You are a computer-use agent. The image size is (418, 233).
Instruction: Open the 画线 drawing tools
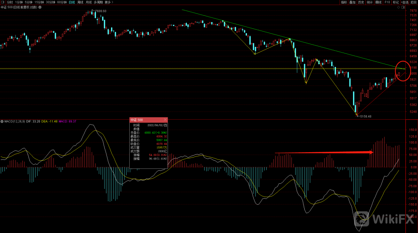(378, 2)
